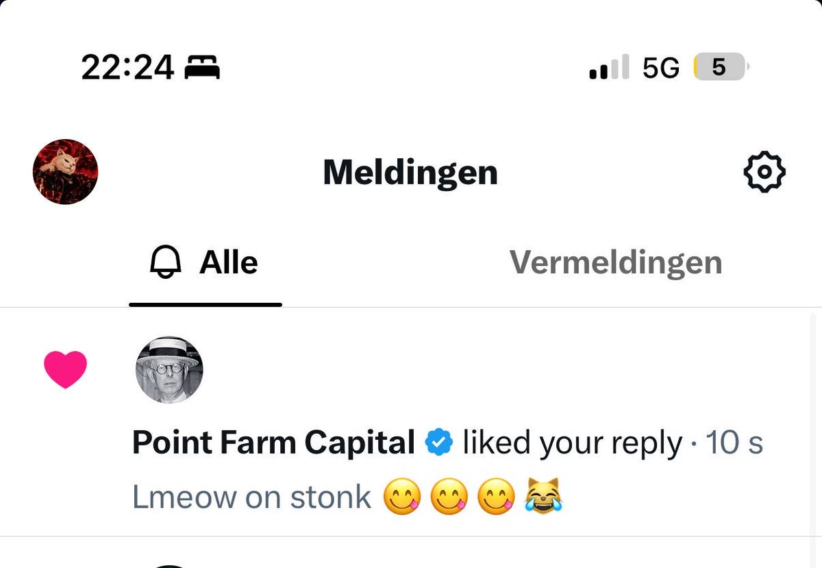The width and height of the screenshot is (822, 568).
Task: Tap the Meldingen page title
Action: 410,172
